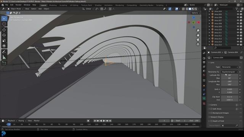Expand the Camera panel
The height and width of the screenshot is (137, 244).
pyautogui.click(x=213, y=105)
